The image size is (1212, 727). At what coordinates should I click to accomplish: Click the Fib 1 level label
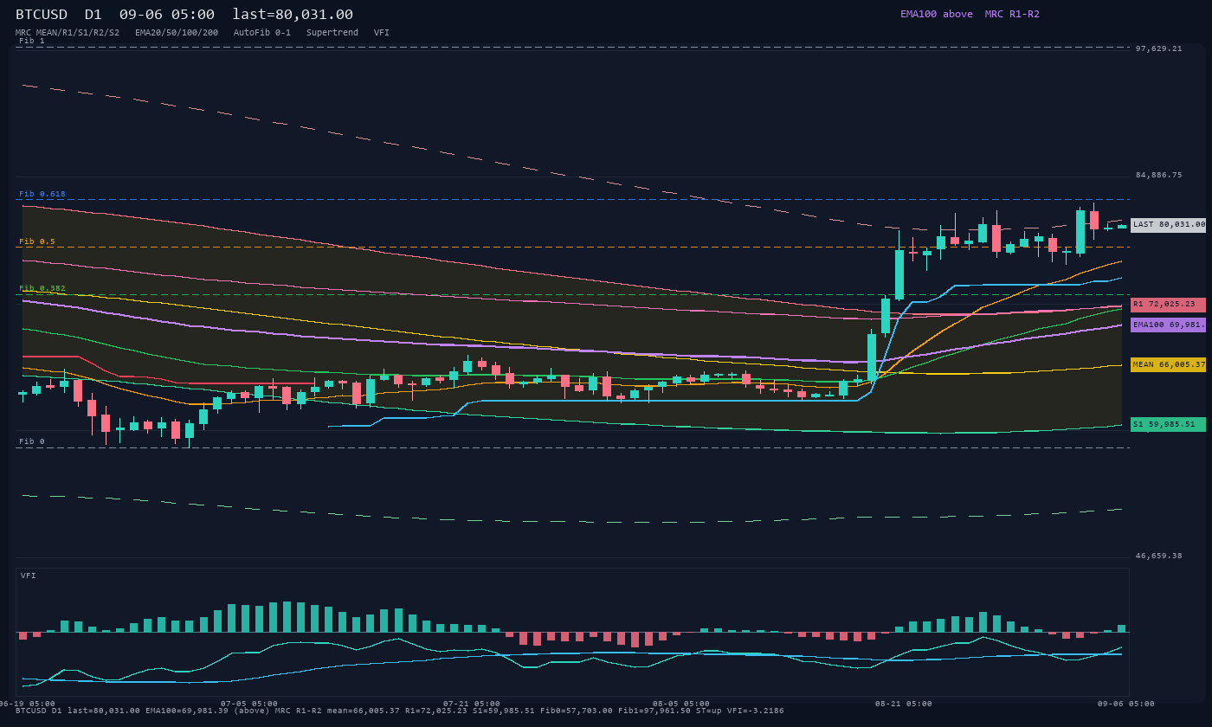(x=32, y=41)
